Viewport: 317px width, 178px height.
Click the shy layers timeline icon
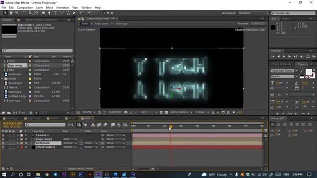pos(93,125)
